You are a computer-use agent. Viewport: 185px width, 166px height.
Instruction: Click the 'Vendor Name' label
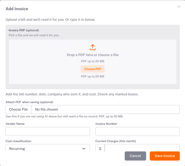(x=15, y=124)
